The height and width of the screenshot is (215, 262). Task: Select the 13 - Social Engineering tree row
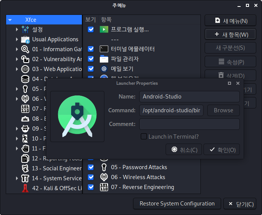44,168
